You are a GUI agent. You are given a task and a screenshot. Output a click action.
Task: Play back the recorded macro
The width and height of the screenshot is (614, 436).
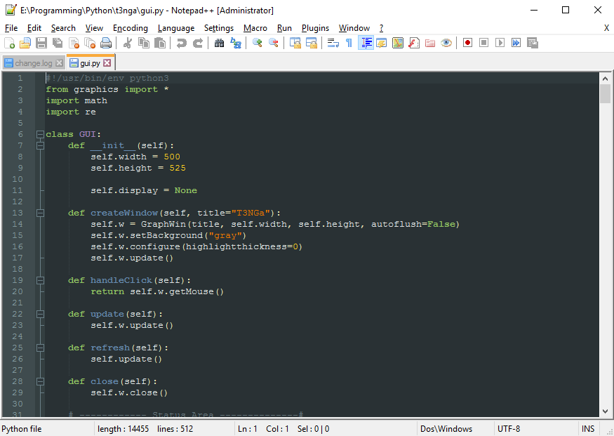pos(500,43)
